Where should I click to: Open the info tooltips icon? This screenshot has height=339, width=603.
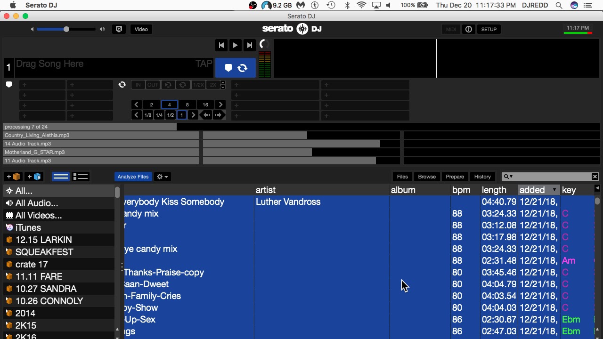(x=469, y=29)
